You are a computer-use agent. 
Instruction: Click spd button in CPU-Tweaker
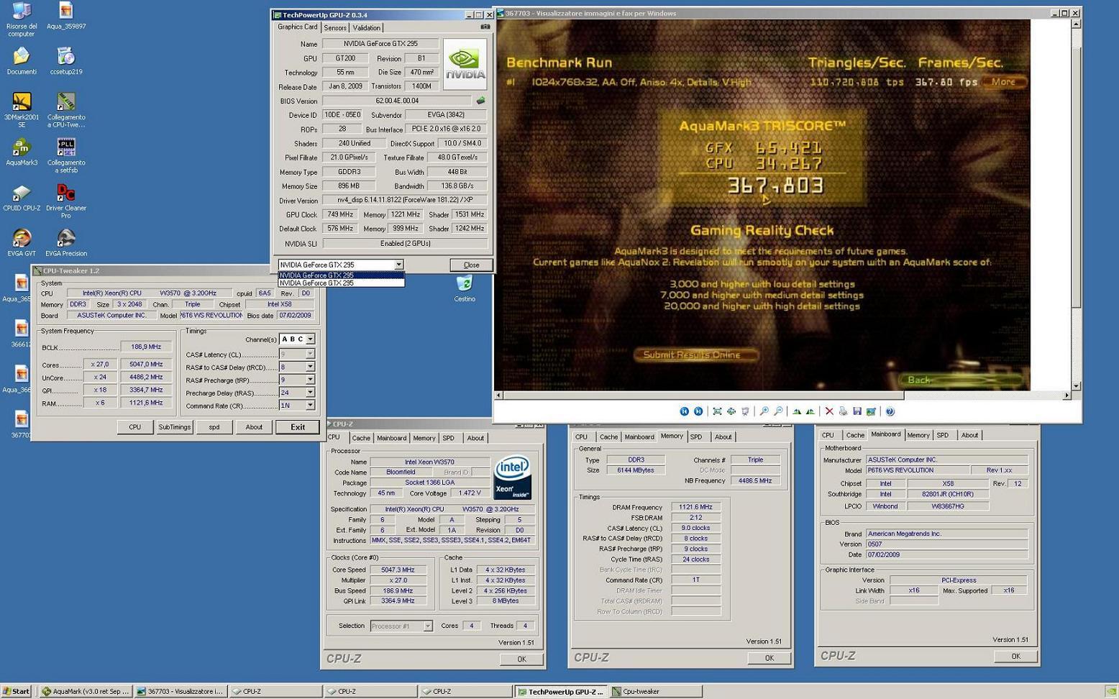pos(214,427)
